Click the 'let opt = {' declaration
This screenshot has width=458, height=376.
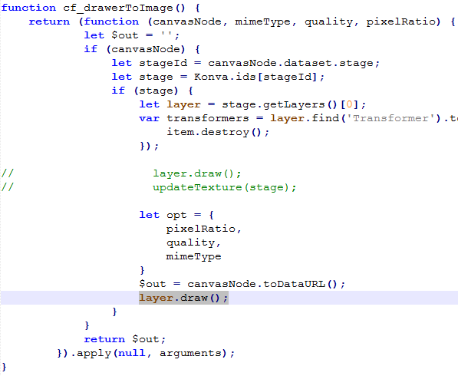coord(176,215)
